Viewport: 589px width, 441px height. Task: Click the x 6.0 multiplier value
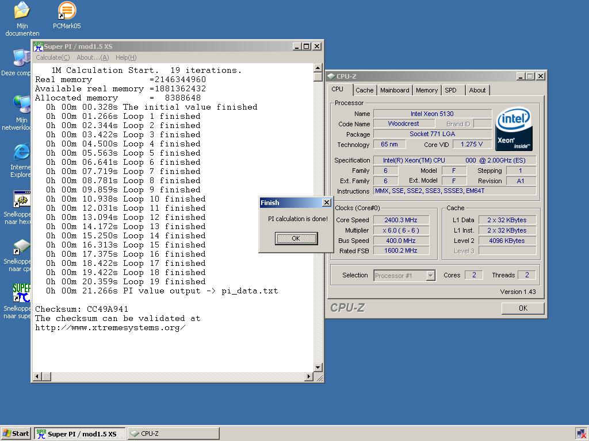click(x=401, y=230)
